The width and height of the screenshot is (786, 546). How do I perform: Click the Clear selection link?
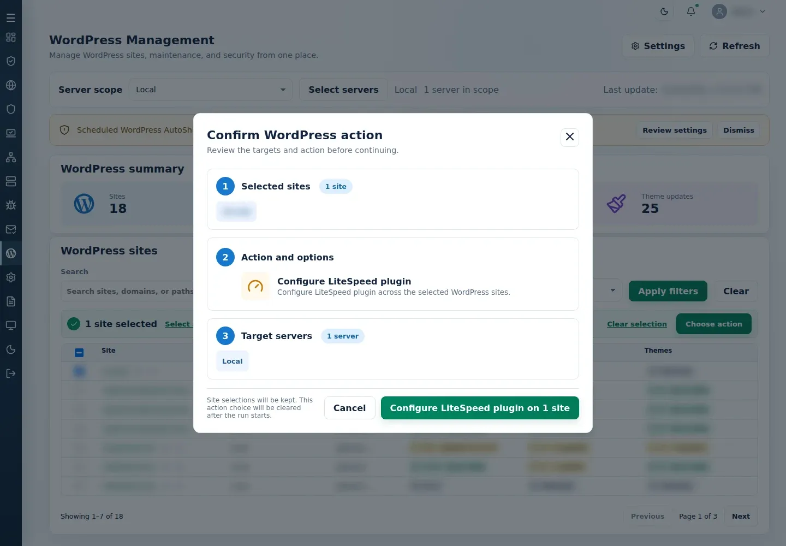coord(637,324)
